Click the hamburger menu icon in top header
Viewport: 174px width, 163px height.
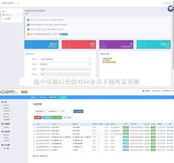[x=18, y=3]
